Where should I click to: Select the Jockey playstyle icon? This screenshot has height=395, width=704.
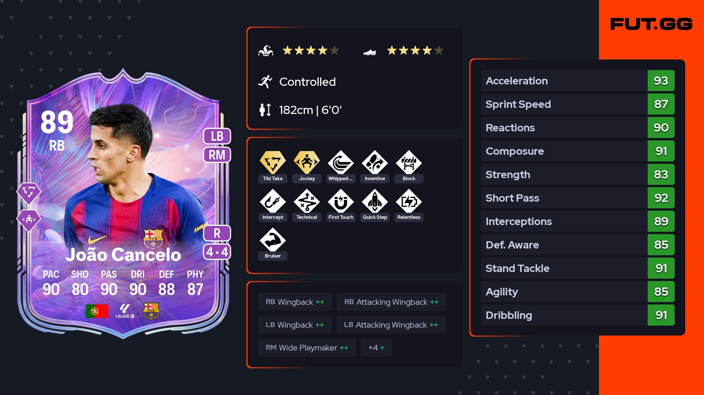(307, 162)
